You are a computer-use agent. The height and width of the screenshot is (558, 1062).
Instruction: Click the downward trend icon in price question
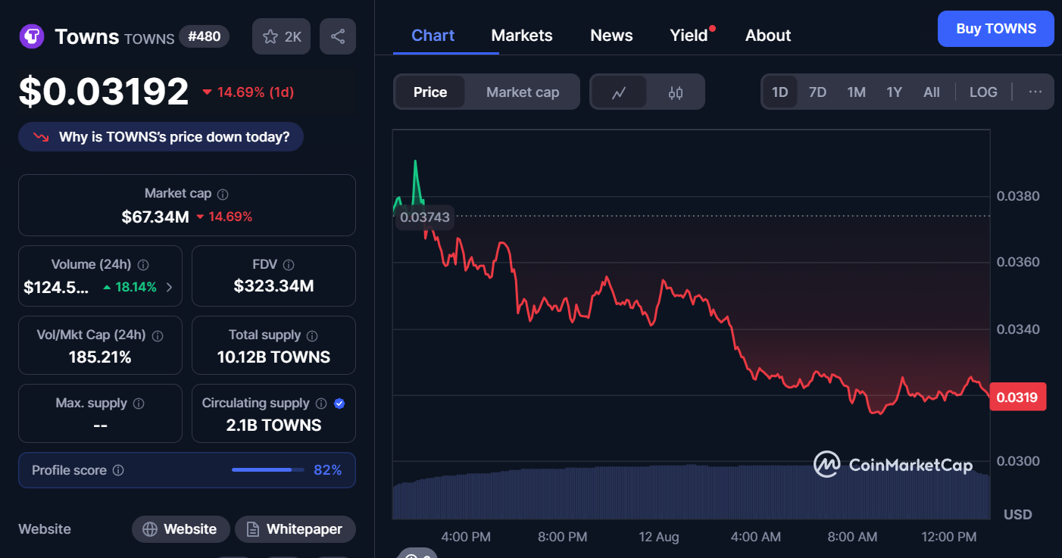41,137
